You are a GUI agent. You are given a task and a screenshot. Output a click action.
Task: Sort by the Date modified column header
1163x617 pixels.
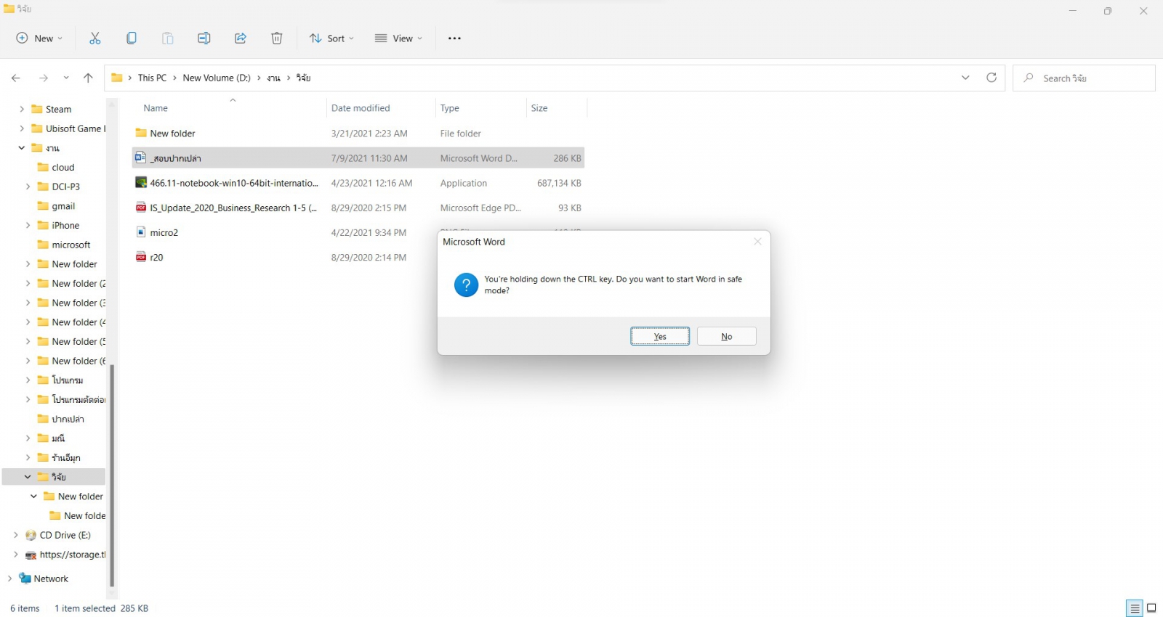click(x=361, y=108)
